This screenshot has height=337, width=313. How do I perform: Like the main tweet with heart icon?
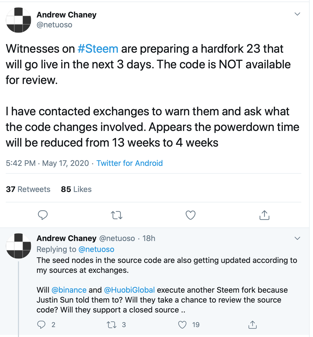pyautogui.click(x=190, y=215)
